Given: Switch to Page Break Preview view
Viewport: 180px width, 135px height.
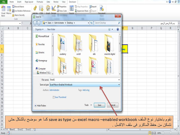Looking at the screenshot, I should pyautogui.click(x=155, y=133).
